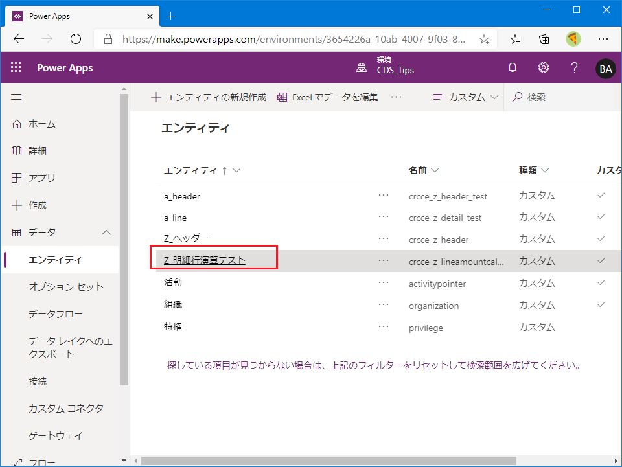Open the a_header entity
The image size is (622, 467).
coord(182,197)
